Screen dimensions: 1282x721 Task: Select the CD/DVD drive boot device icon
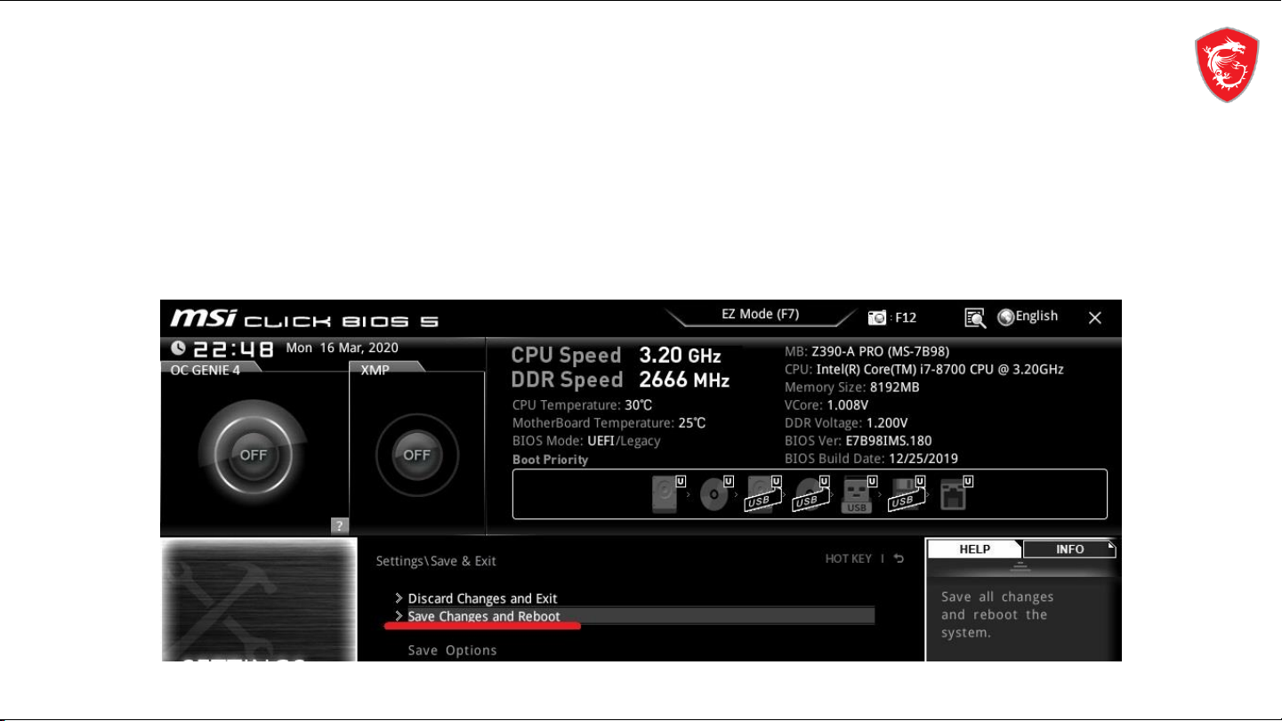[716, 494]
